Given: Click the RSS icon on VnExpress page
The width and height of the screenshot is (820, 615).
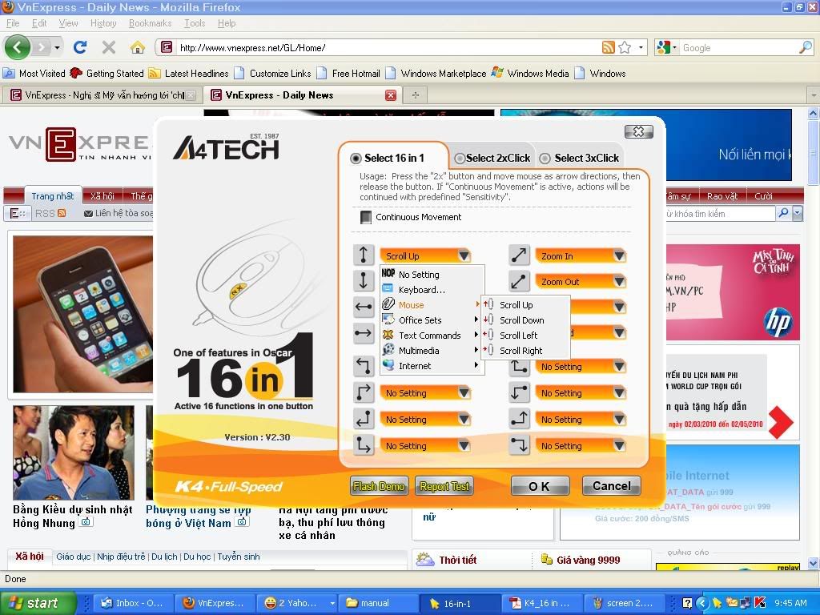Looking at the screenshot, I should 62,213.
